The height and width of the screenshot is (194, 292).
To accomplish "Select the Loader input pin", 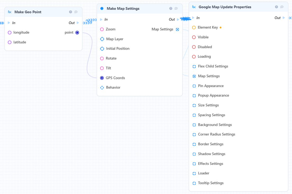I will [x=194, y=173].
